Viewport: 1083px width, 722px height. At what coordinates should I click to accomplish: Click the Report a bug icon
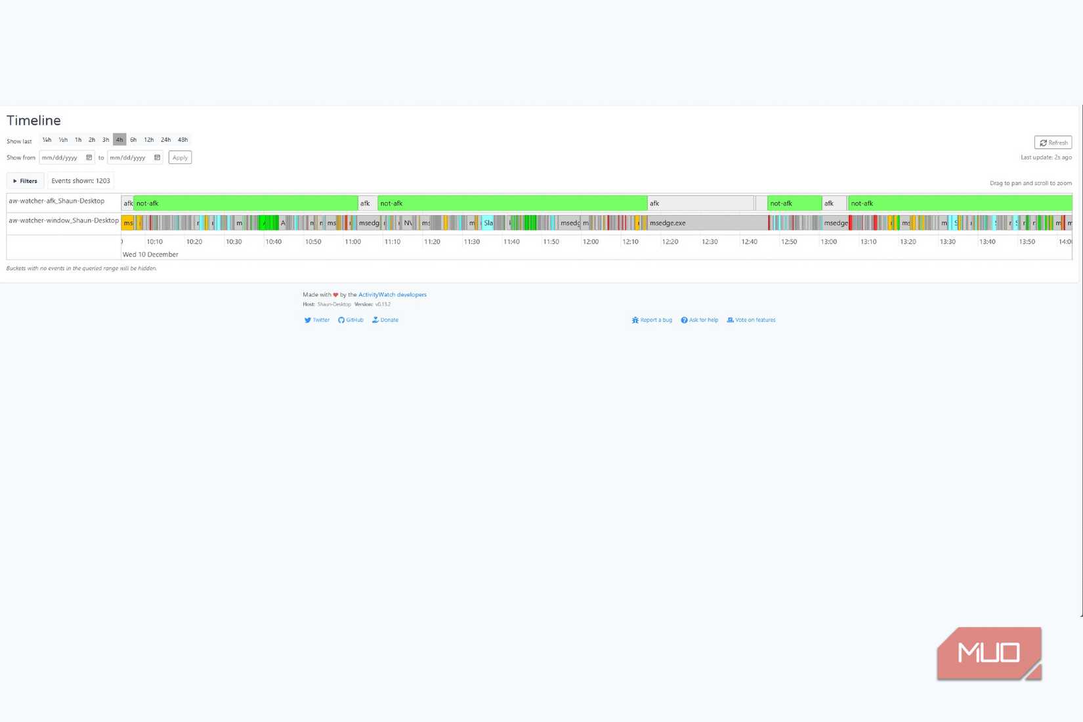[635, 320]
